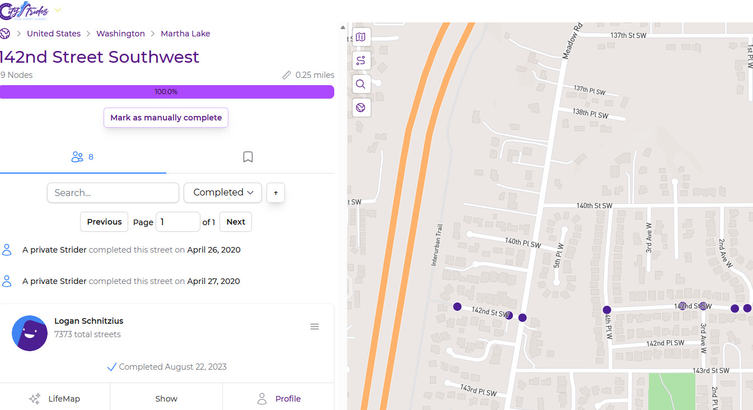This screenshot has width=753, height=410.
Task: Click Mark as manually complete button
Action: pyautogui.click(x=166, y=118)
